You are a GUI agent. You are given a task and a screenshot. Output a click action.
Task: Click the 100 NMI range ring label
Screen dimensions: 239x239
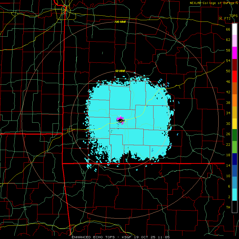120,22
